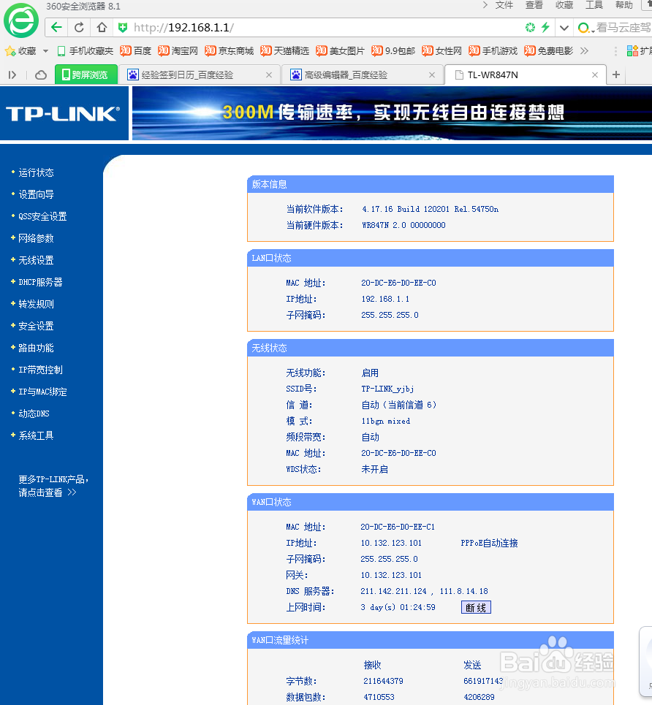The height and width of the screenshot is (705, 652).
Task: Open the 美女图片 bookmark
Action: 340,51
